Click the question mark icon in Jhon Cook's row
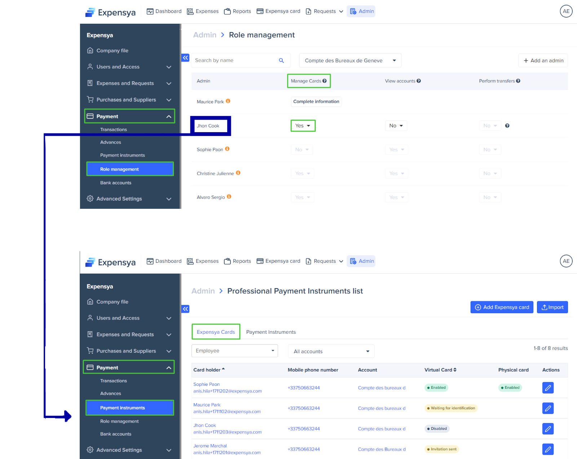Viewport: 577px width, 459px height. 507,126
